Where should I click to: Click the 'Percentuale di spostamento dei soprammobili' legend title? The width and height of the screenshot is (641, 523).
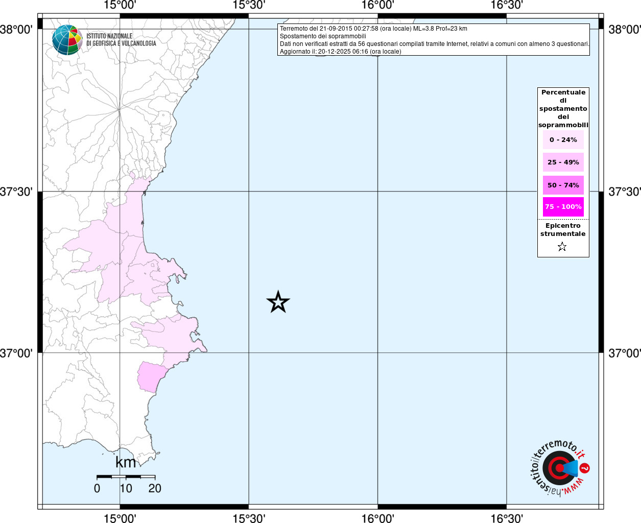(x=563, y=109)
